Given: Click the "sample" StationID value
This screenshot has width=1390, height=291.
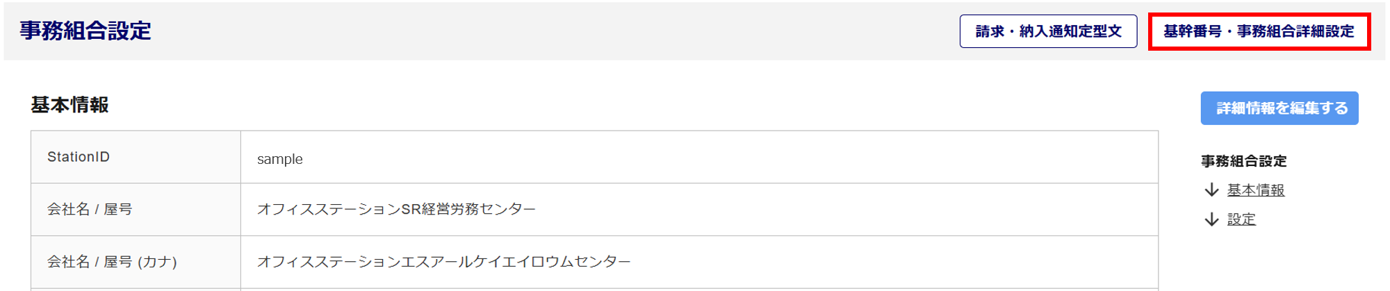Looking at the screenshot, I should point(280,159).
